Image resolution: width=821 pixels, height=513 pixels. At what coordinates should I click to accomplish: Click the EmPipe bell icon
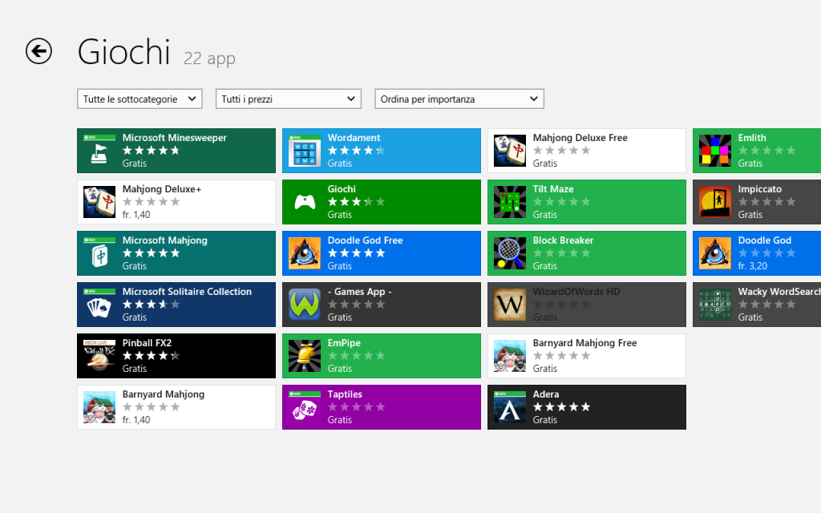[305, 356]
